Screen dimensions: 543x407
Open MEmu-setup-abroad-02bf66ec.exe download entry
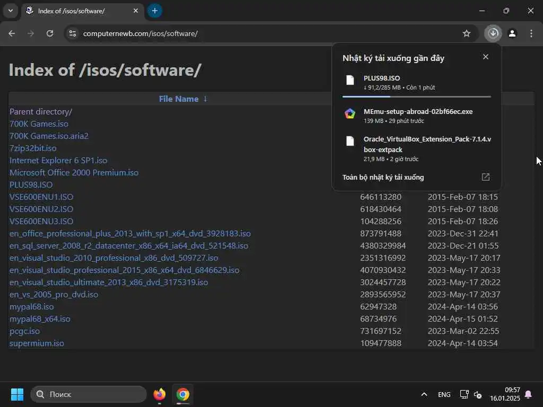(x=417, y=116)
